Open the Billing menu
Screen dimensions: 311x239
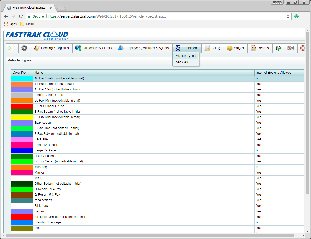coord(213,48)
